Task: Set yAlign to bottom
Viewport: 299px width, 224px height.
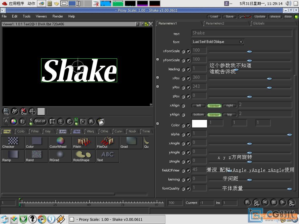Action: pos(199,115)
